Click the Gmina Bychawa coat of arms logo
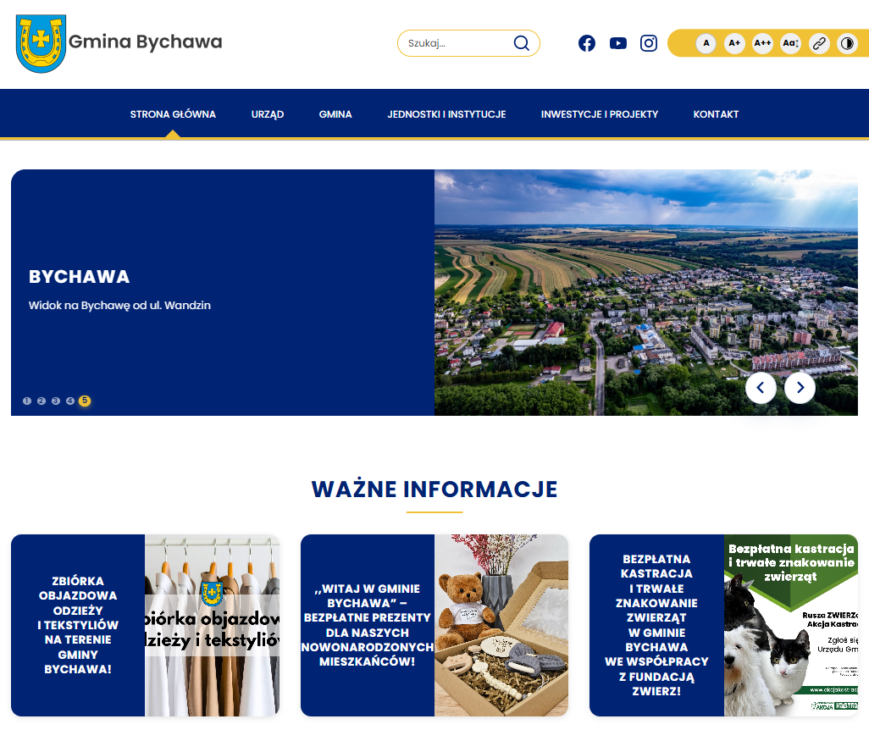Image resolution: width=869 pixels, height=730 pixels. [x=40, y=42]
